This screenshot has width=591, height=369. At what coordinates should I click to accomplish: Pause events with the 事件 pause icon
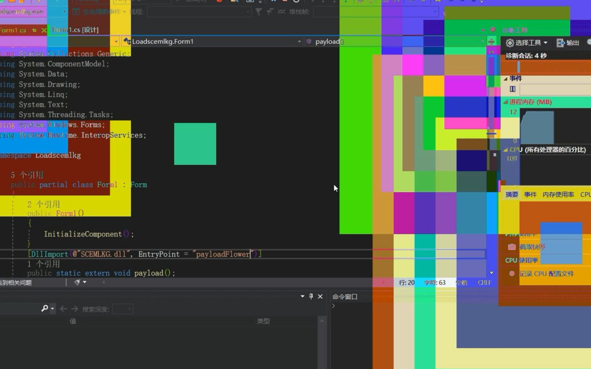[x=512, y=89]
